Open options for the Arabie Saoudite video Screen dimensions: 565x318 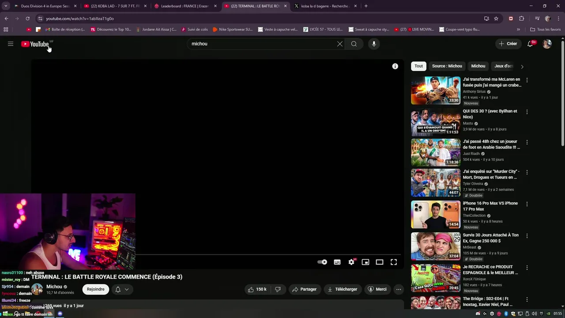click(527, 143)
